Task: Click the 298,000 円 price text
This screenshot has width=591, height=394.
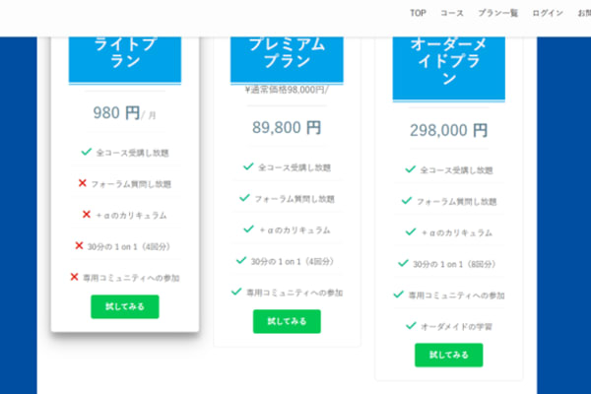Action: pos(448,130)
